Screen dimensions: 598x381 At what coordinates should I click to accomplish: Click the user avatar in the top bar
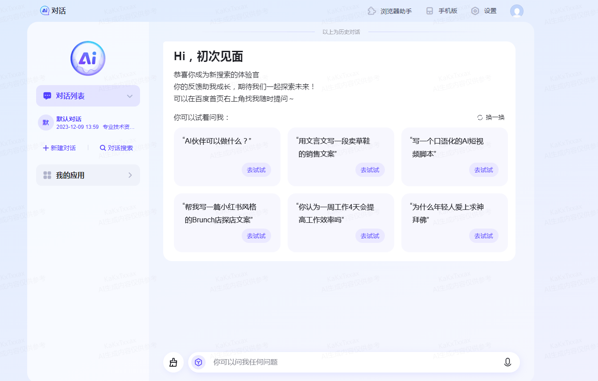(516, 11)
